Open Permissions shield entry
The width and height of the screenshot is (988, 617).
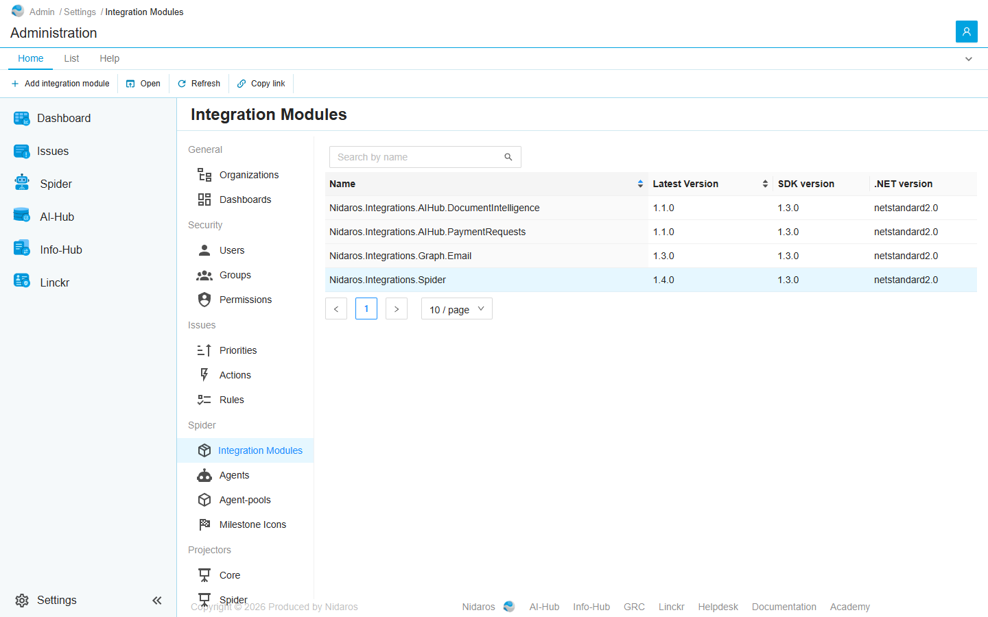246,300
